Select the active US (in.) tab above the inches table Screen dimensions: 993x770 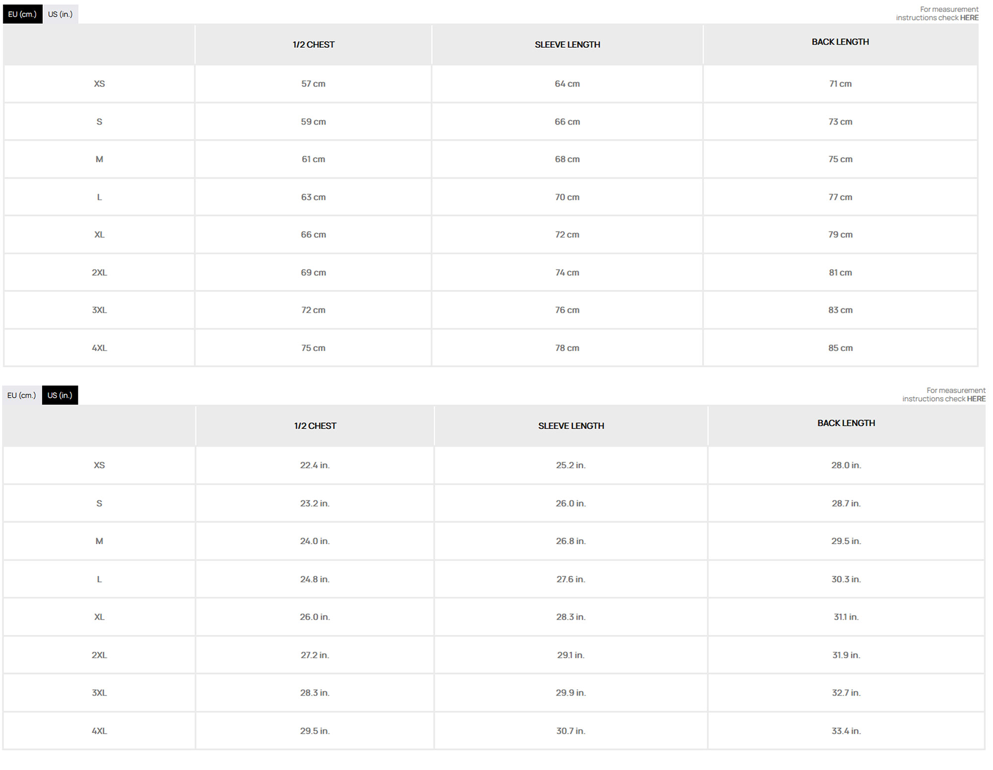60,395
